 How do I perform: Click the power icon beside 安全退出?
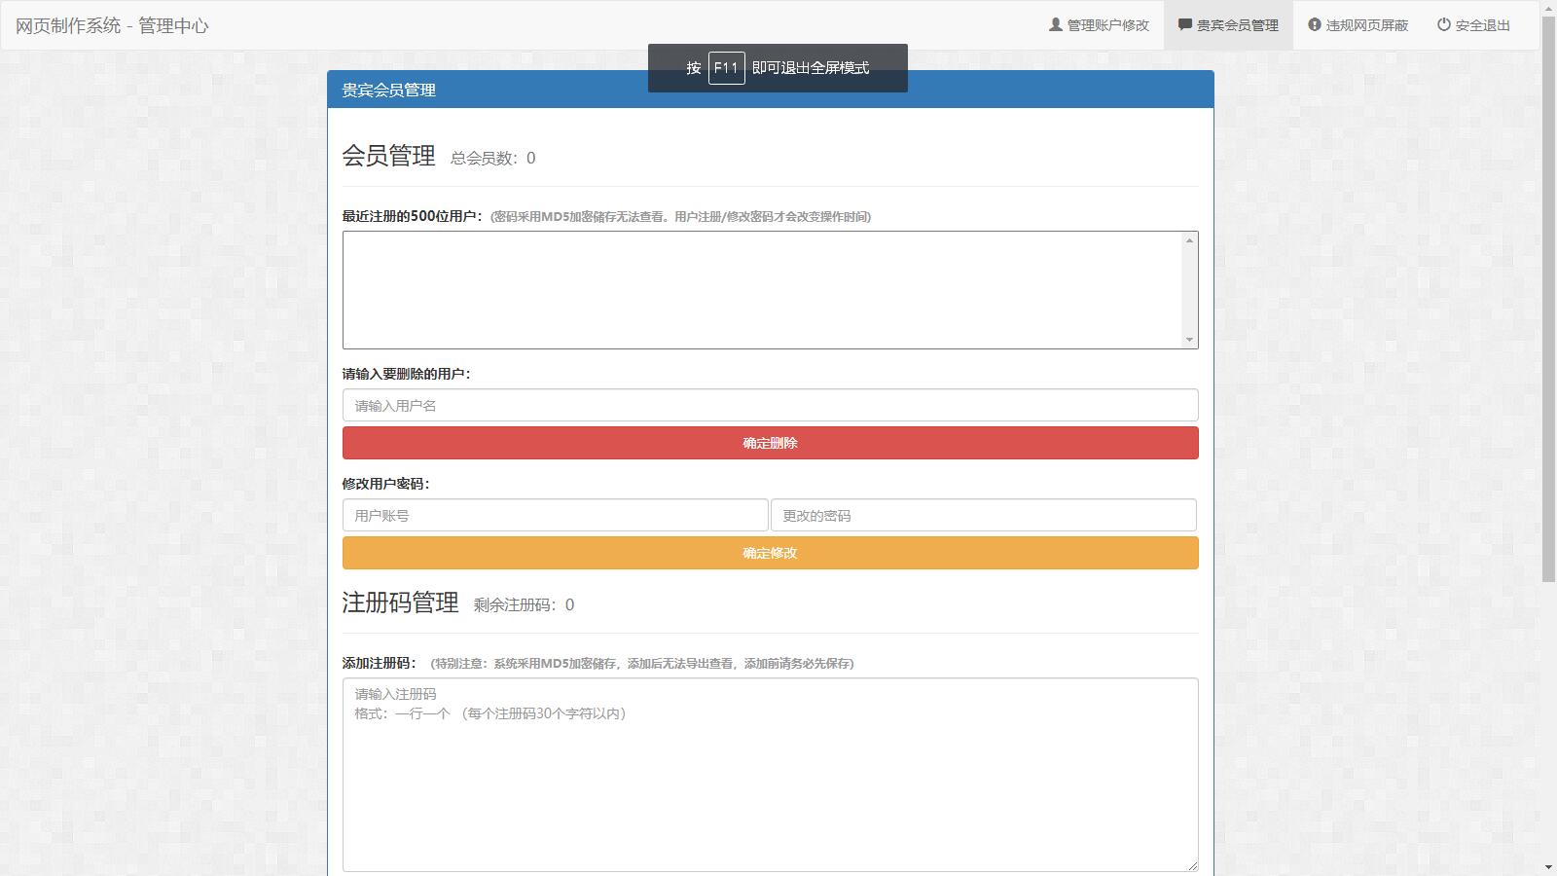click(1444, 25)
